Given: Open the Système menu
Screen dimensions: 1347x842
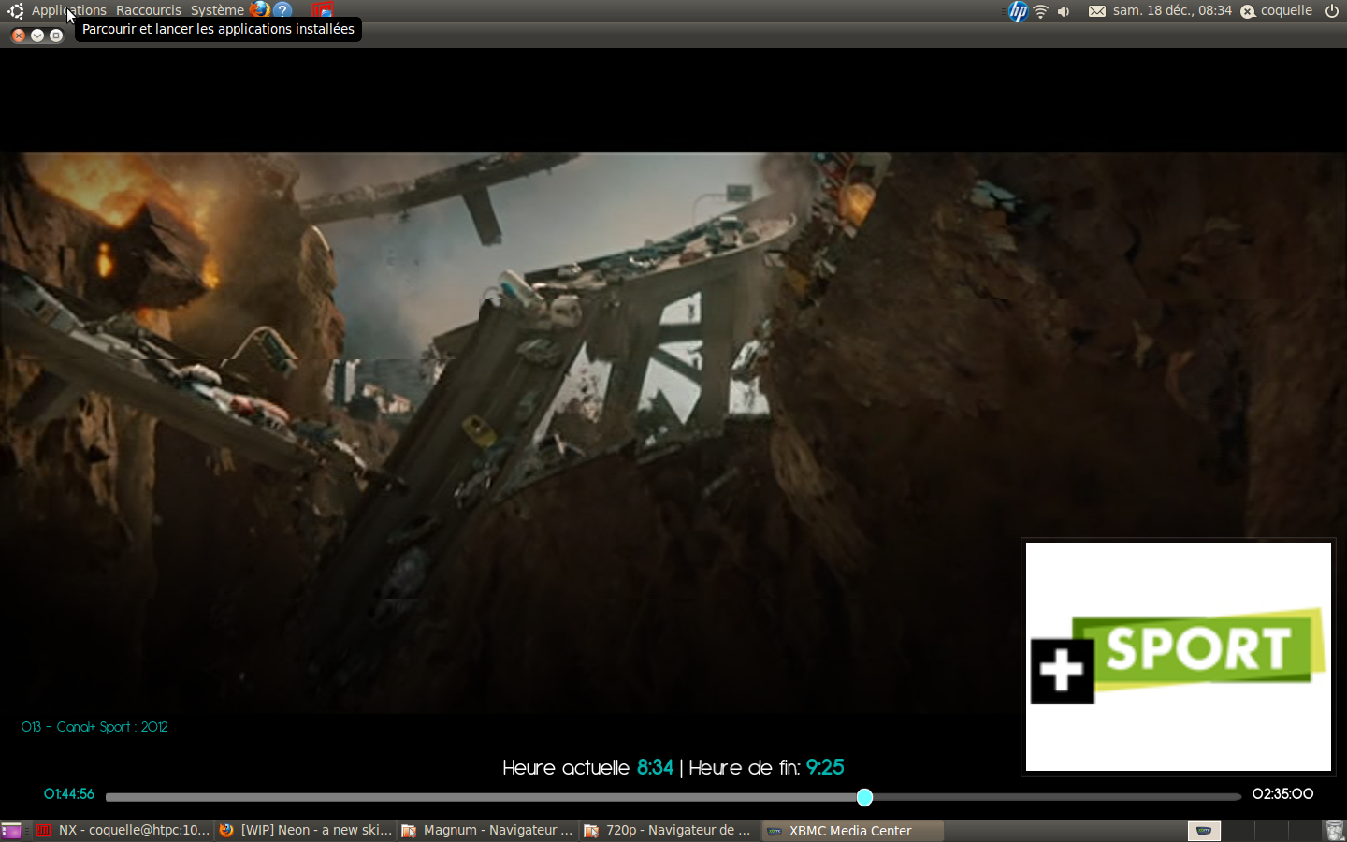Looking at the screenshot, I should point(217,10).
